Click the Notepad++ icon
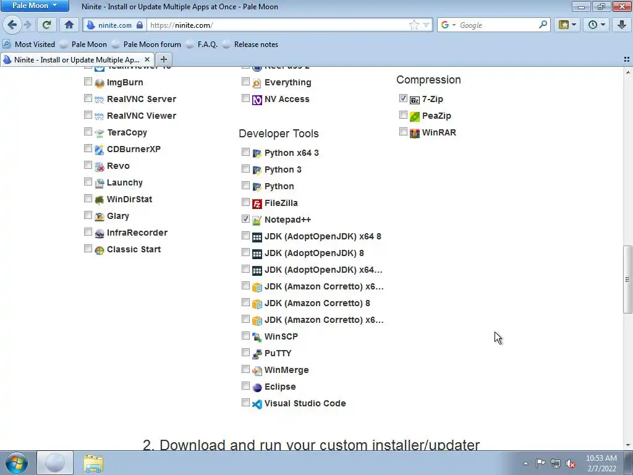This screenshot has width=633, height=475. [x=257, y=220]
